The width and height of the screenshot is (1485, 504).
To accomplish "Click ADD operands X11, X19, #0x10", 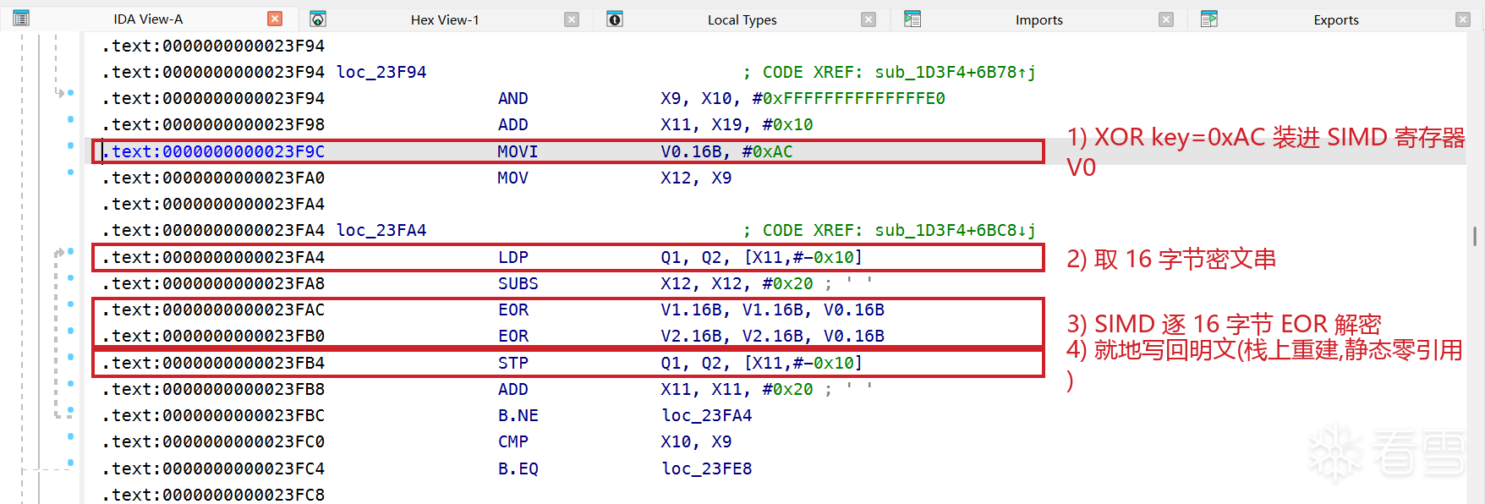I will coord(737,124).
